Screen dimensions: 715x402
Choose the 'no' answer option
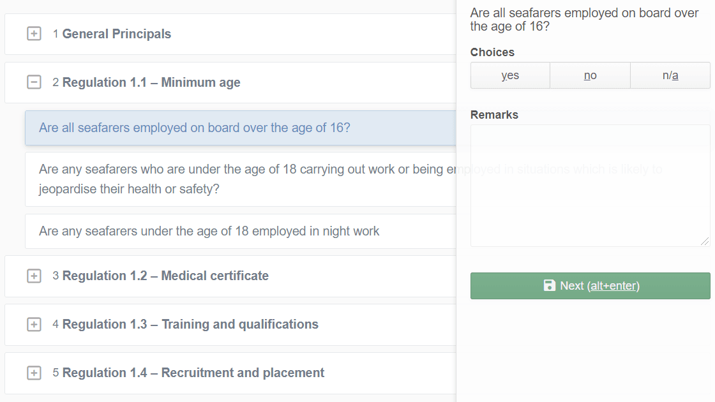[590, 75]
